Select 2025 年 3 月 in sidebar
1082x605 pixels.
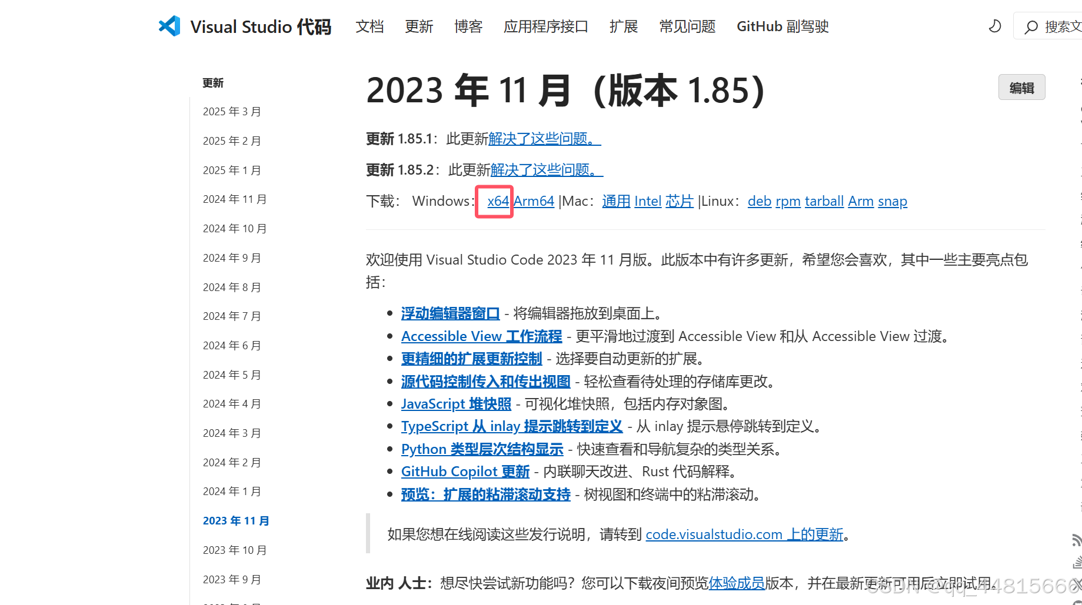click(x=232, y=112)
